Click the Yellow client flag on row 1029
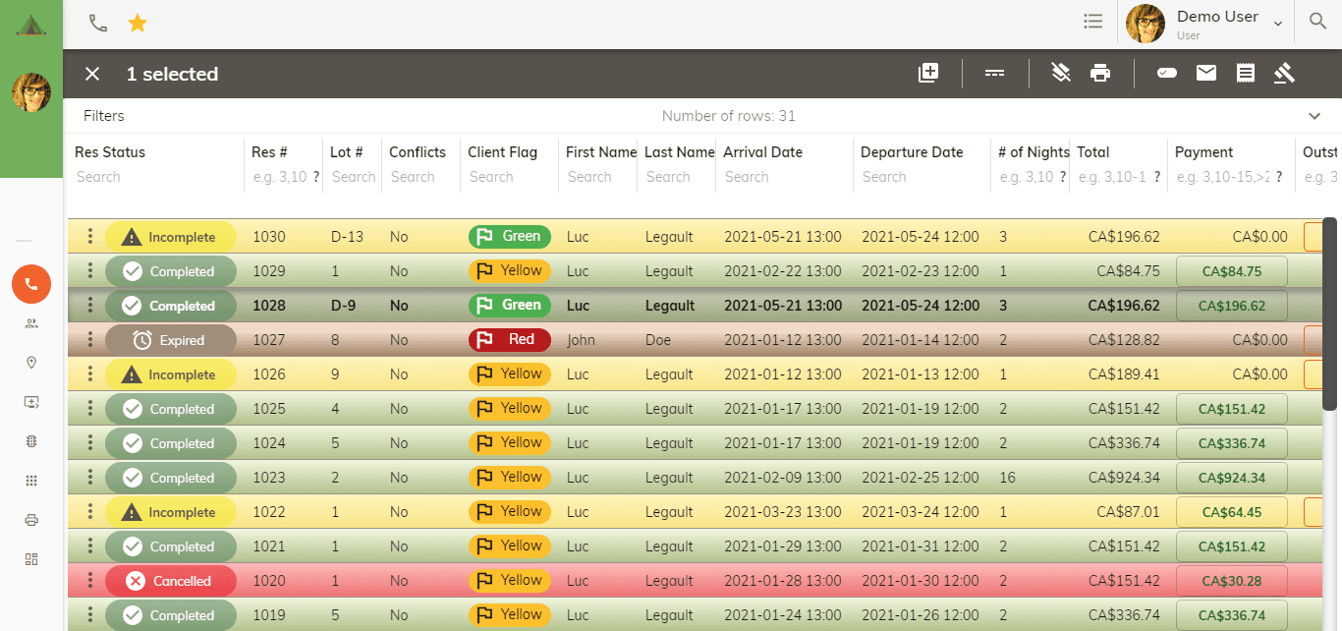Screen dimensions: 1342x631 pyautogui.click(x=509, y=271)
